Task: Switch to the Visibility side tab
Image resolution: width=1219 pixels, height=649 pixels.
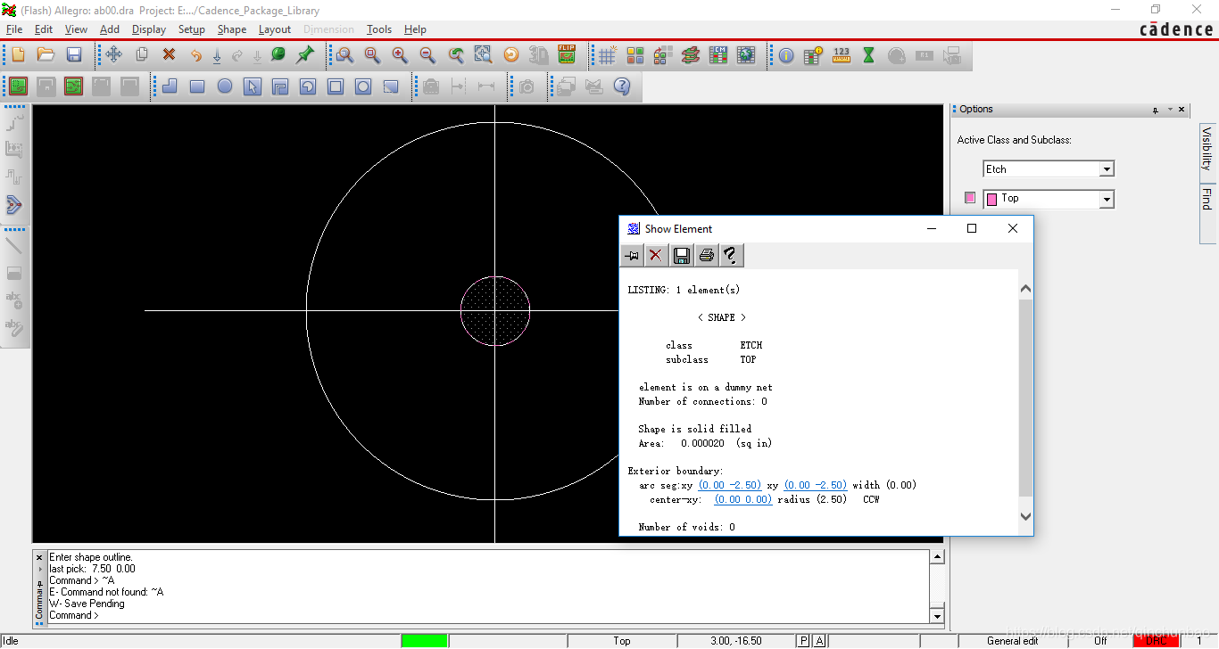Action: (1207, 148)
